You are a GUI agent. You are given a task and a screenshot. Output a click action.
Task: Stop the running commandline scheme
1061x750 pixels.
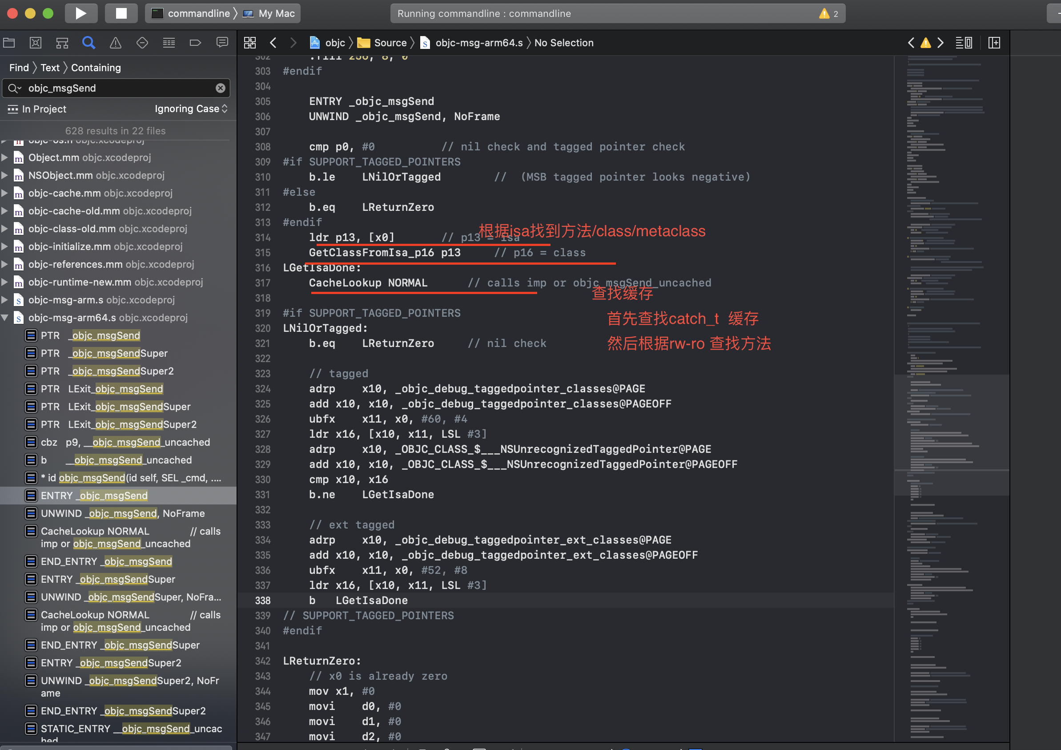pos(121,13)
